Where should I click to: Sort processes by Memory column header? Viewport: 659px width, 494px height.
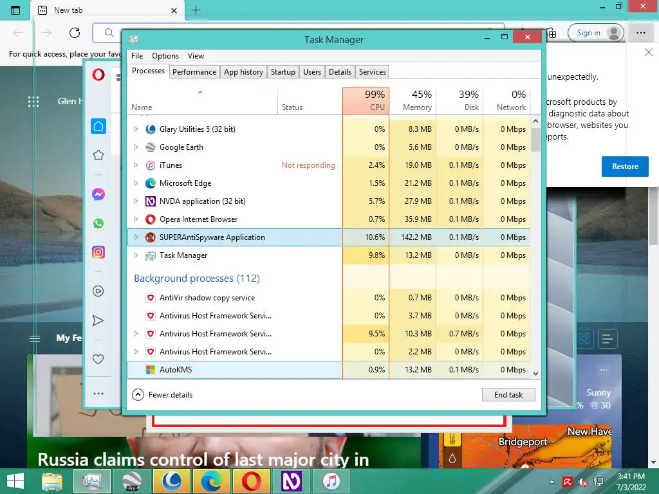[x=413, y=100]
